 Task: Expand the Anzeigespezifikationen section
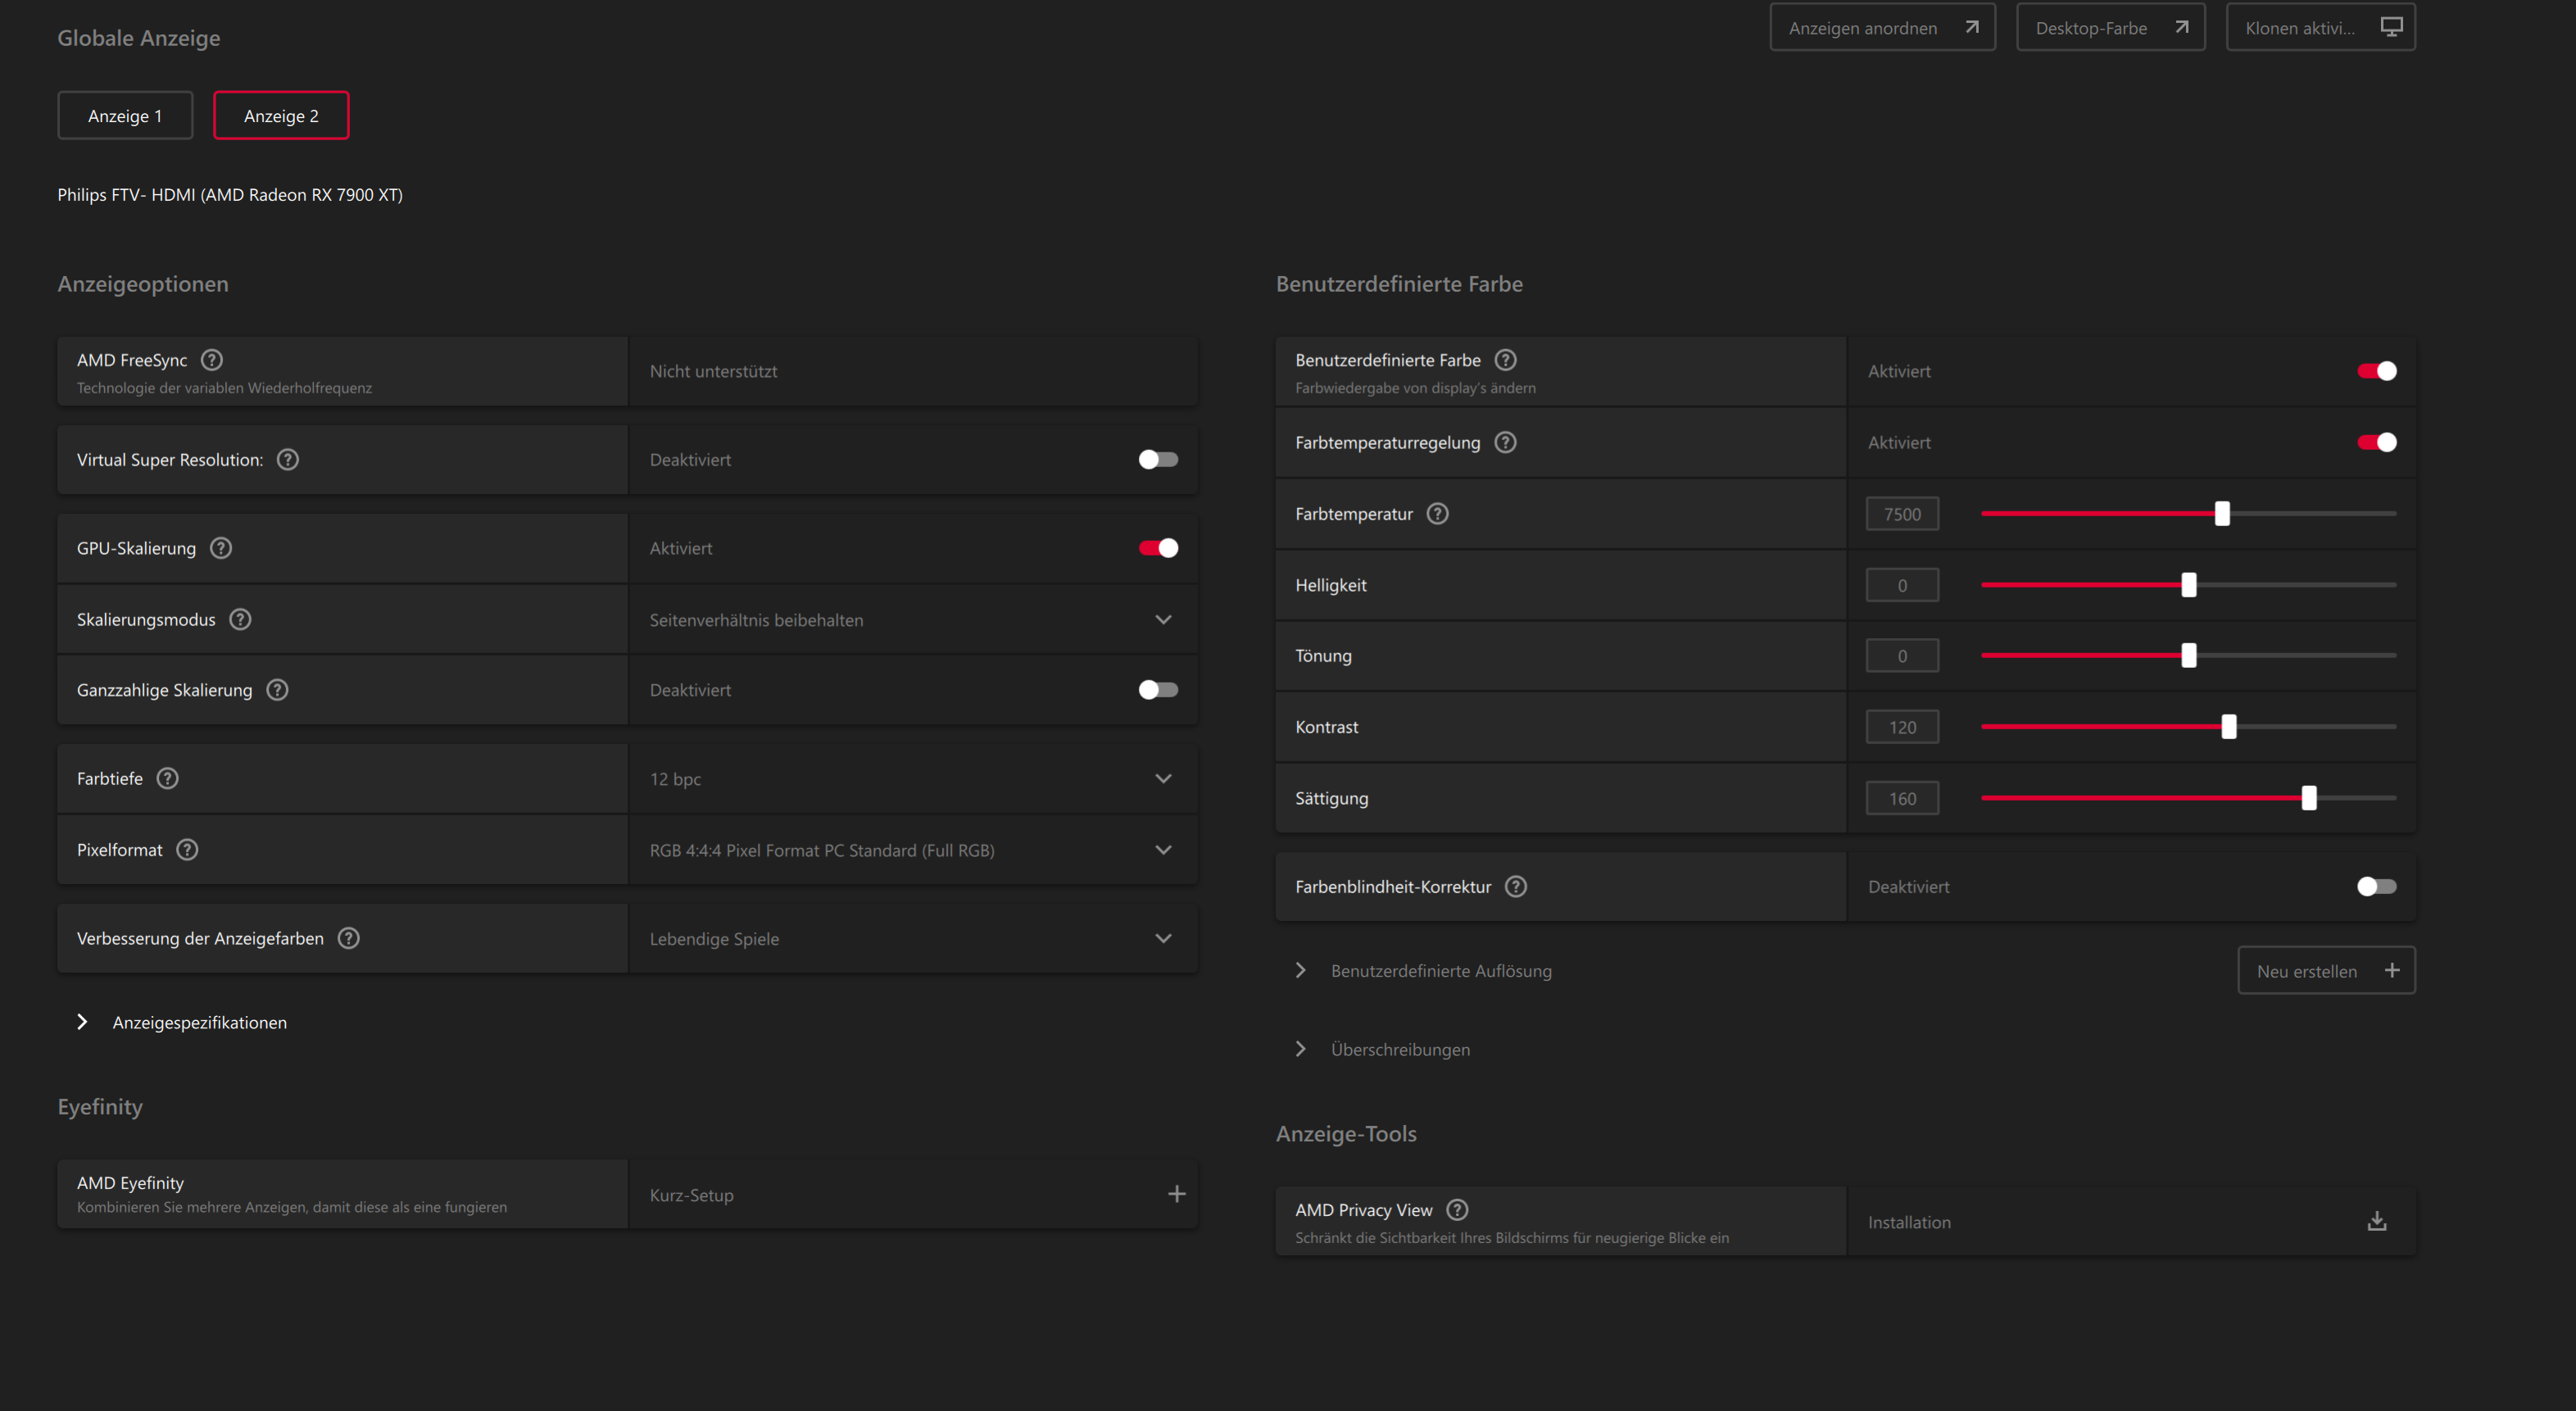(x=83, y=1022)
